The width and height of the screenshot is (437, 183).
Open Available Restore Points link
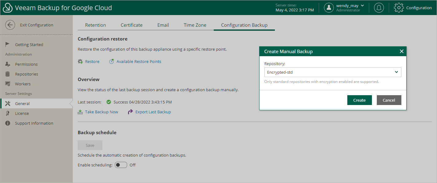click(x=139, y=61)
